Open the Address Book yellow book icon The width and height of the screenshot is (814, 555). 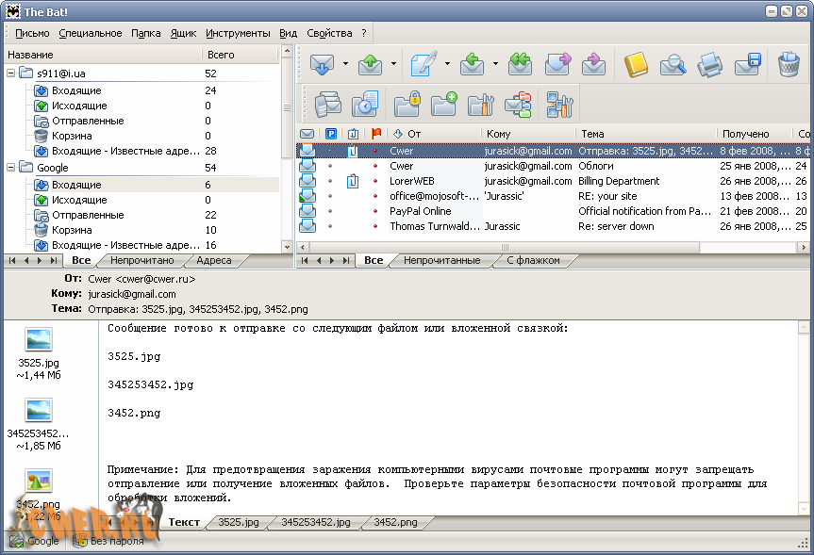[636, 64]
